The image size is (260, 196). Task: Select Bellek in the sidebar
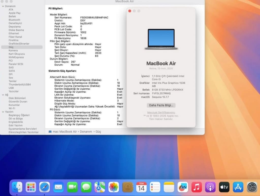click(x=12, y=16)
